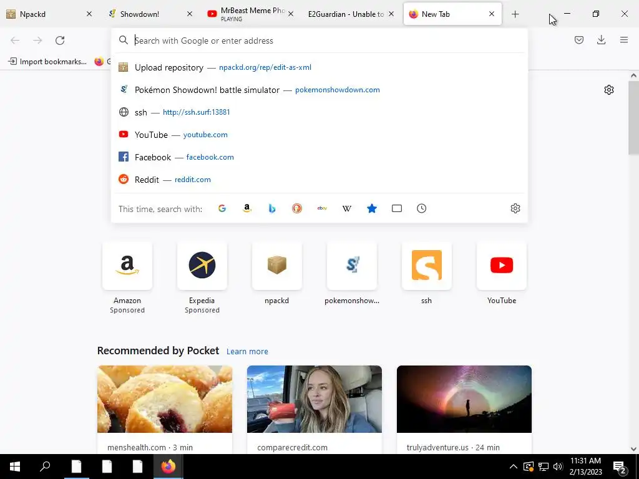
Task: Go forward one page arrow
Action: 37,41
